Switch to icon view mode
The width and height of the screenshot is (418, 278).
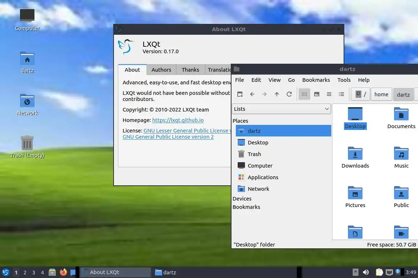(x=304, y=94)
